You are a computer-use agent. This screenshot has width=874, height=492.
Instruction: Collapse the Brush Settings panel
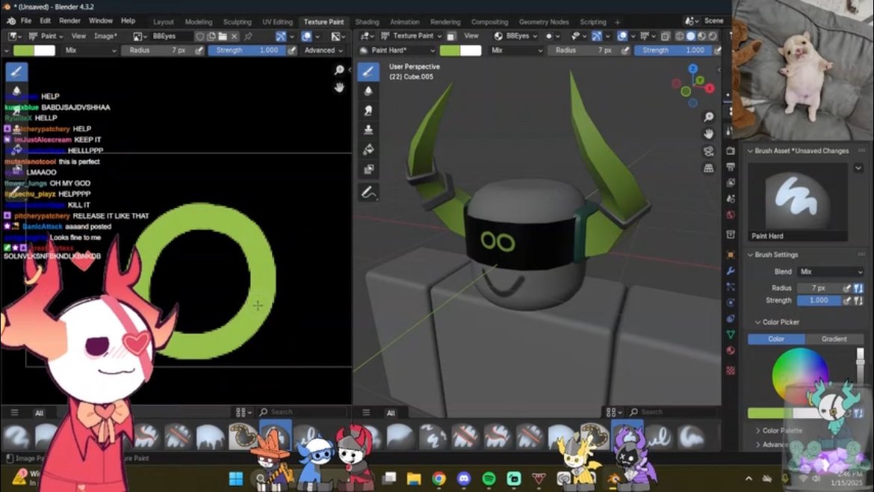pyautogui.click(x=750, y=255)
